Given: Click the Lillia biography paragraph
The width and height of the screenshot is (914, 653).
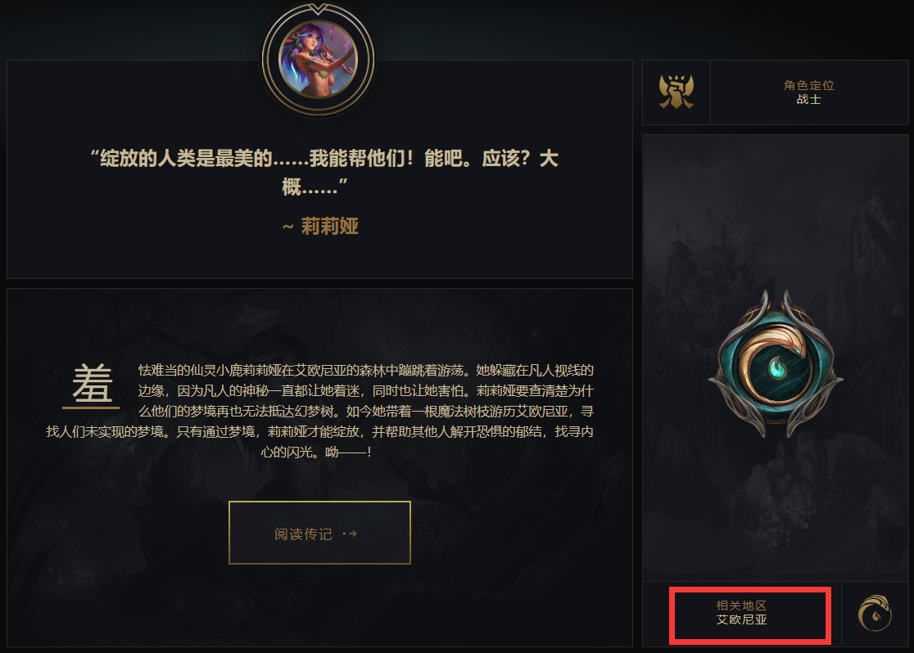Looking at the screenshot, I should tap(319, 412).
